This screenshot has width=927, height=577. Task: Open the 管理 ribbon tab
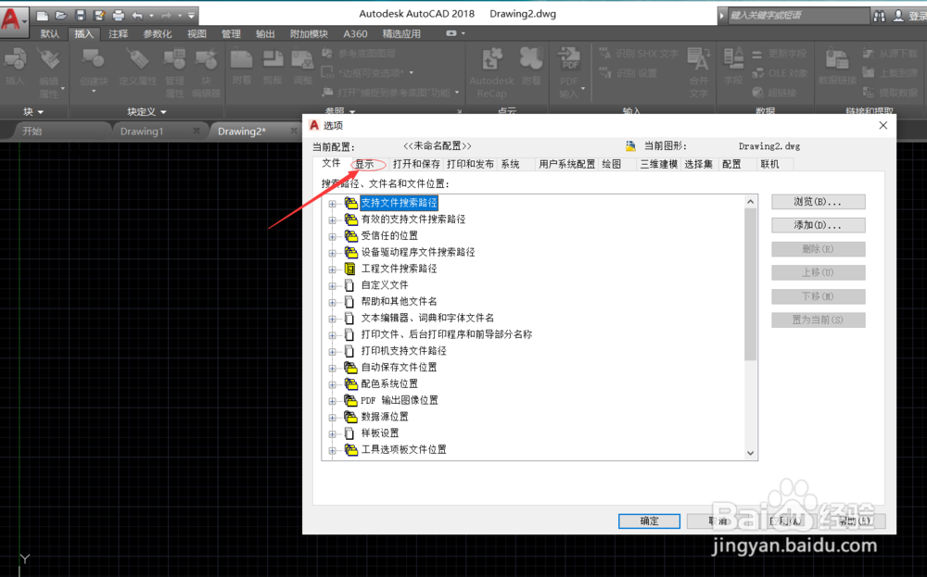[x=231, y=33]
